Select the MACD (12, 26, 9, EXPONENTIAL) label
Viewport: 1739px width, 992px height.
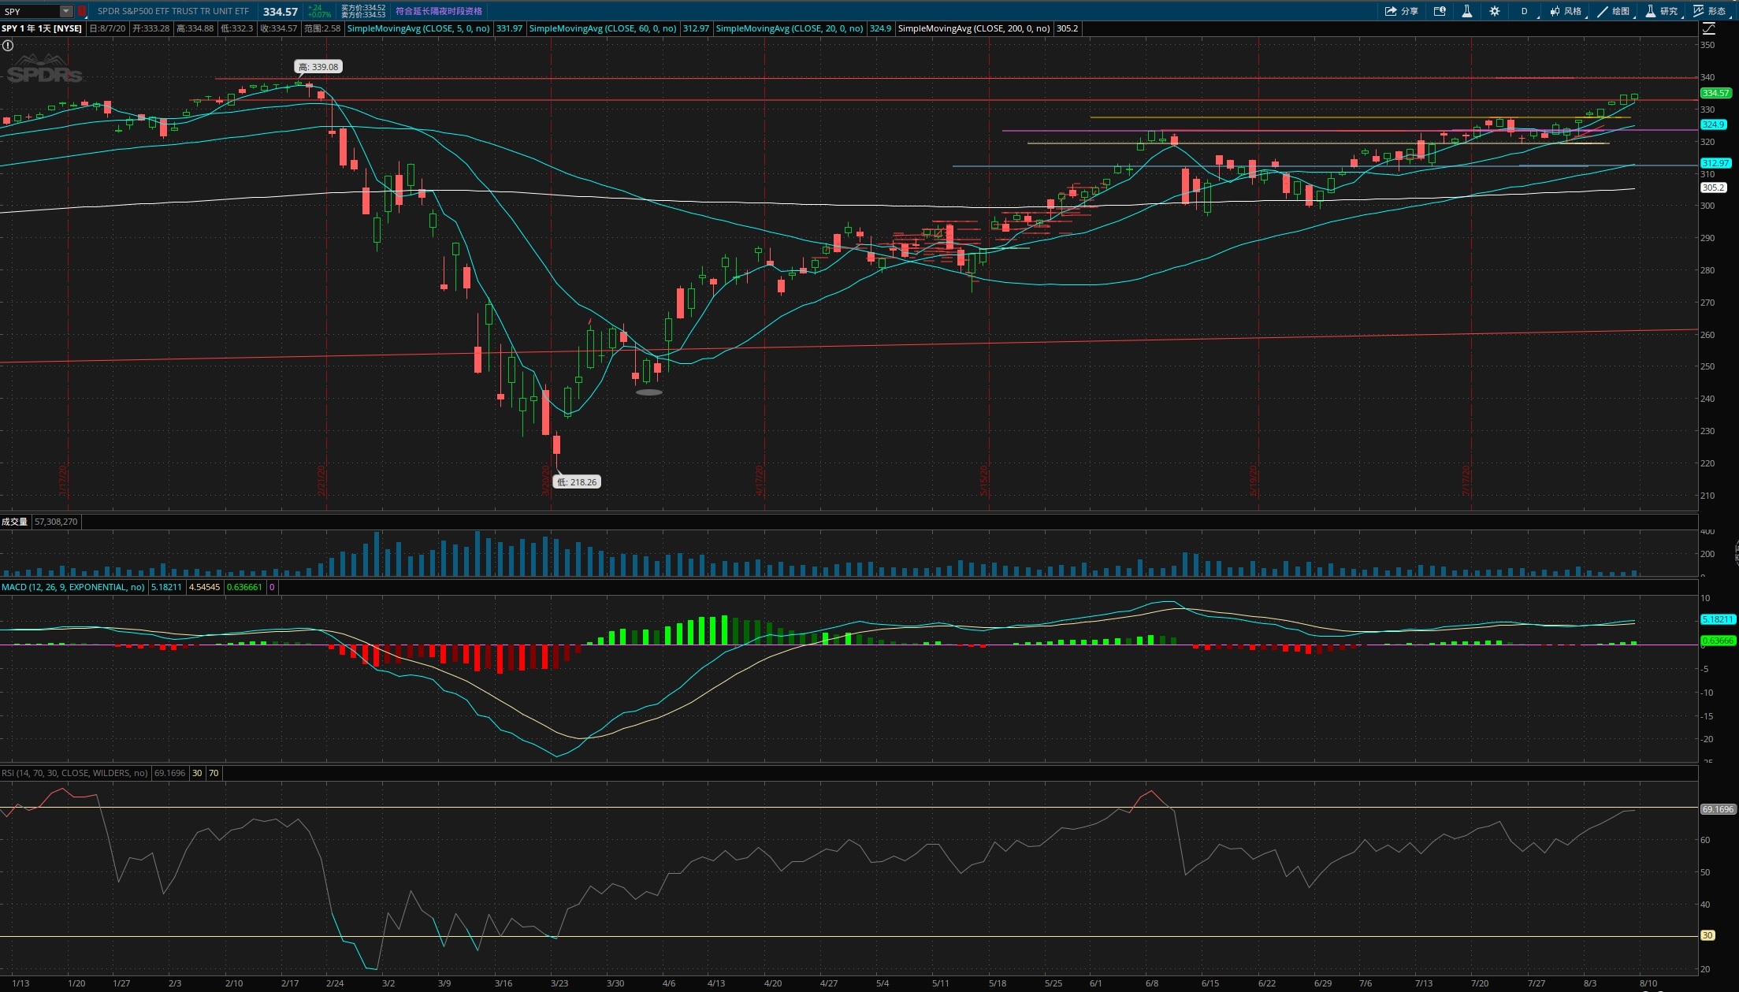(x=73, y=587)
